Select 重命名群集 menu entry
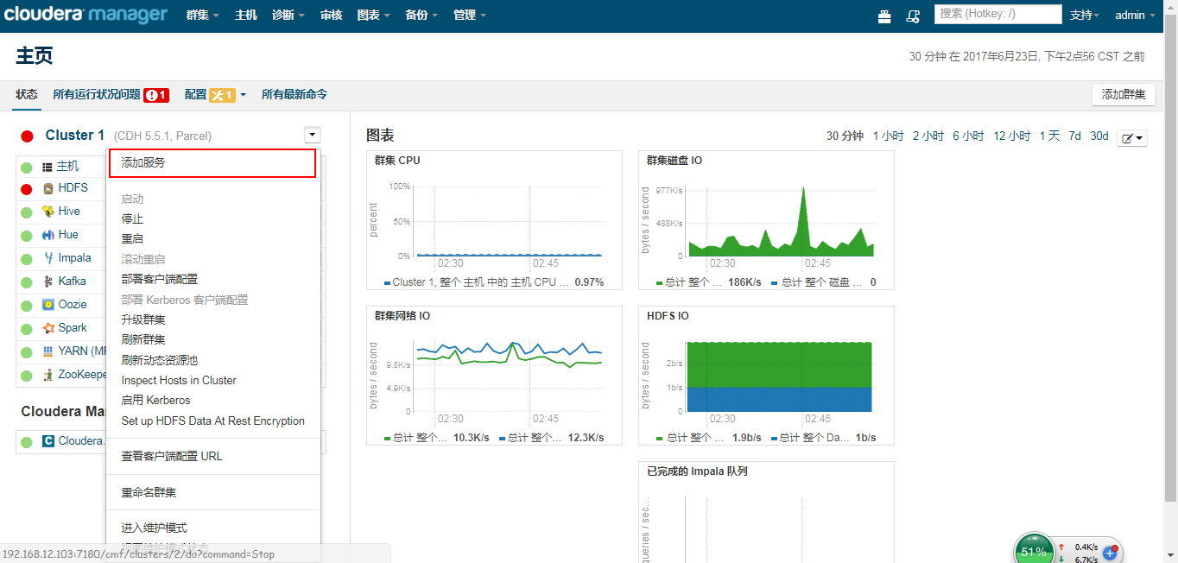The width and height of the screenshot is (1178, 563). coord(149,493)
